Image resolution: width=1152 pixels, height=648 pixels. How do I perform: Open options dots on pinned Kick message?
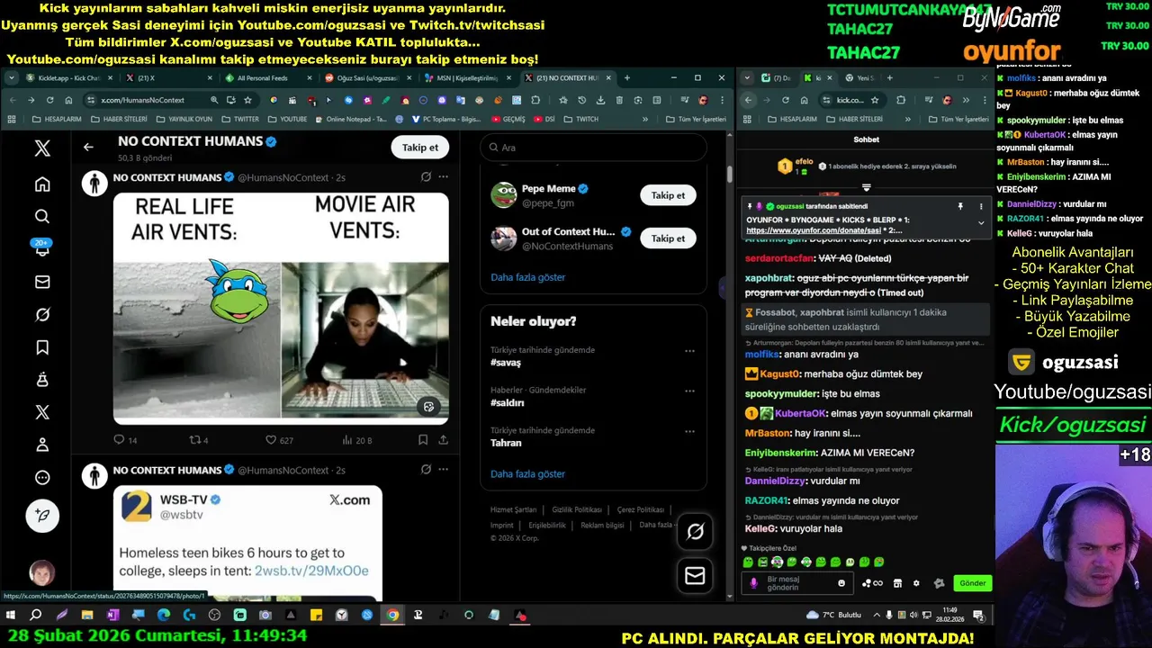(981, 206)
